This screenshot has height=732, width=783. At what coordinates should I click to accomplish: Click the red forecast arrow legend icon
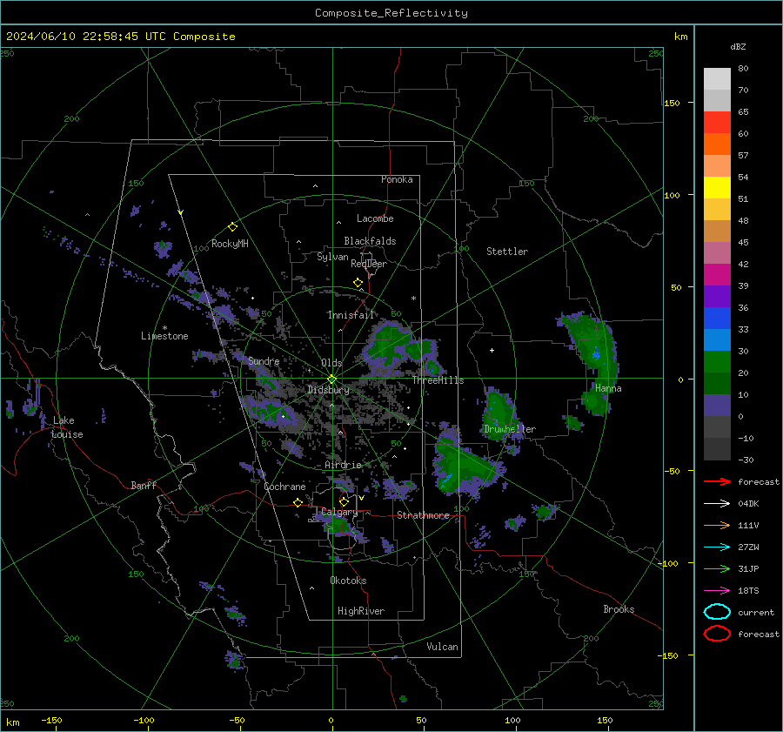pos(717,481)
